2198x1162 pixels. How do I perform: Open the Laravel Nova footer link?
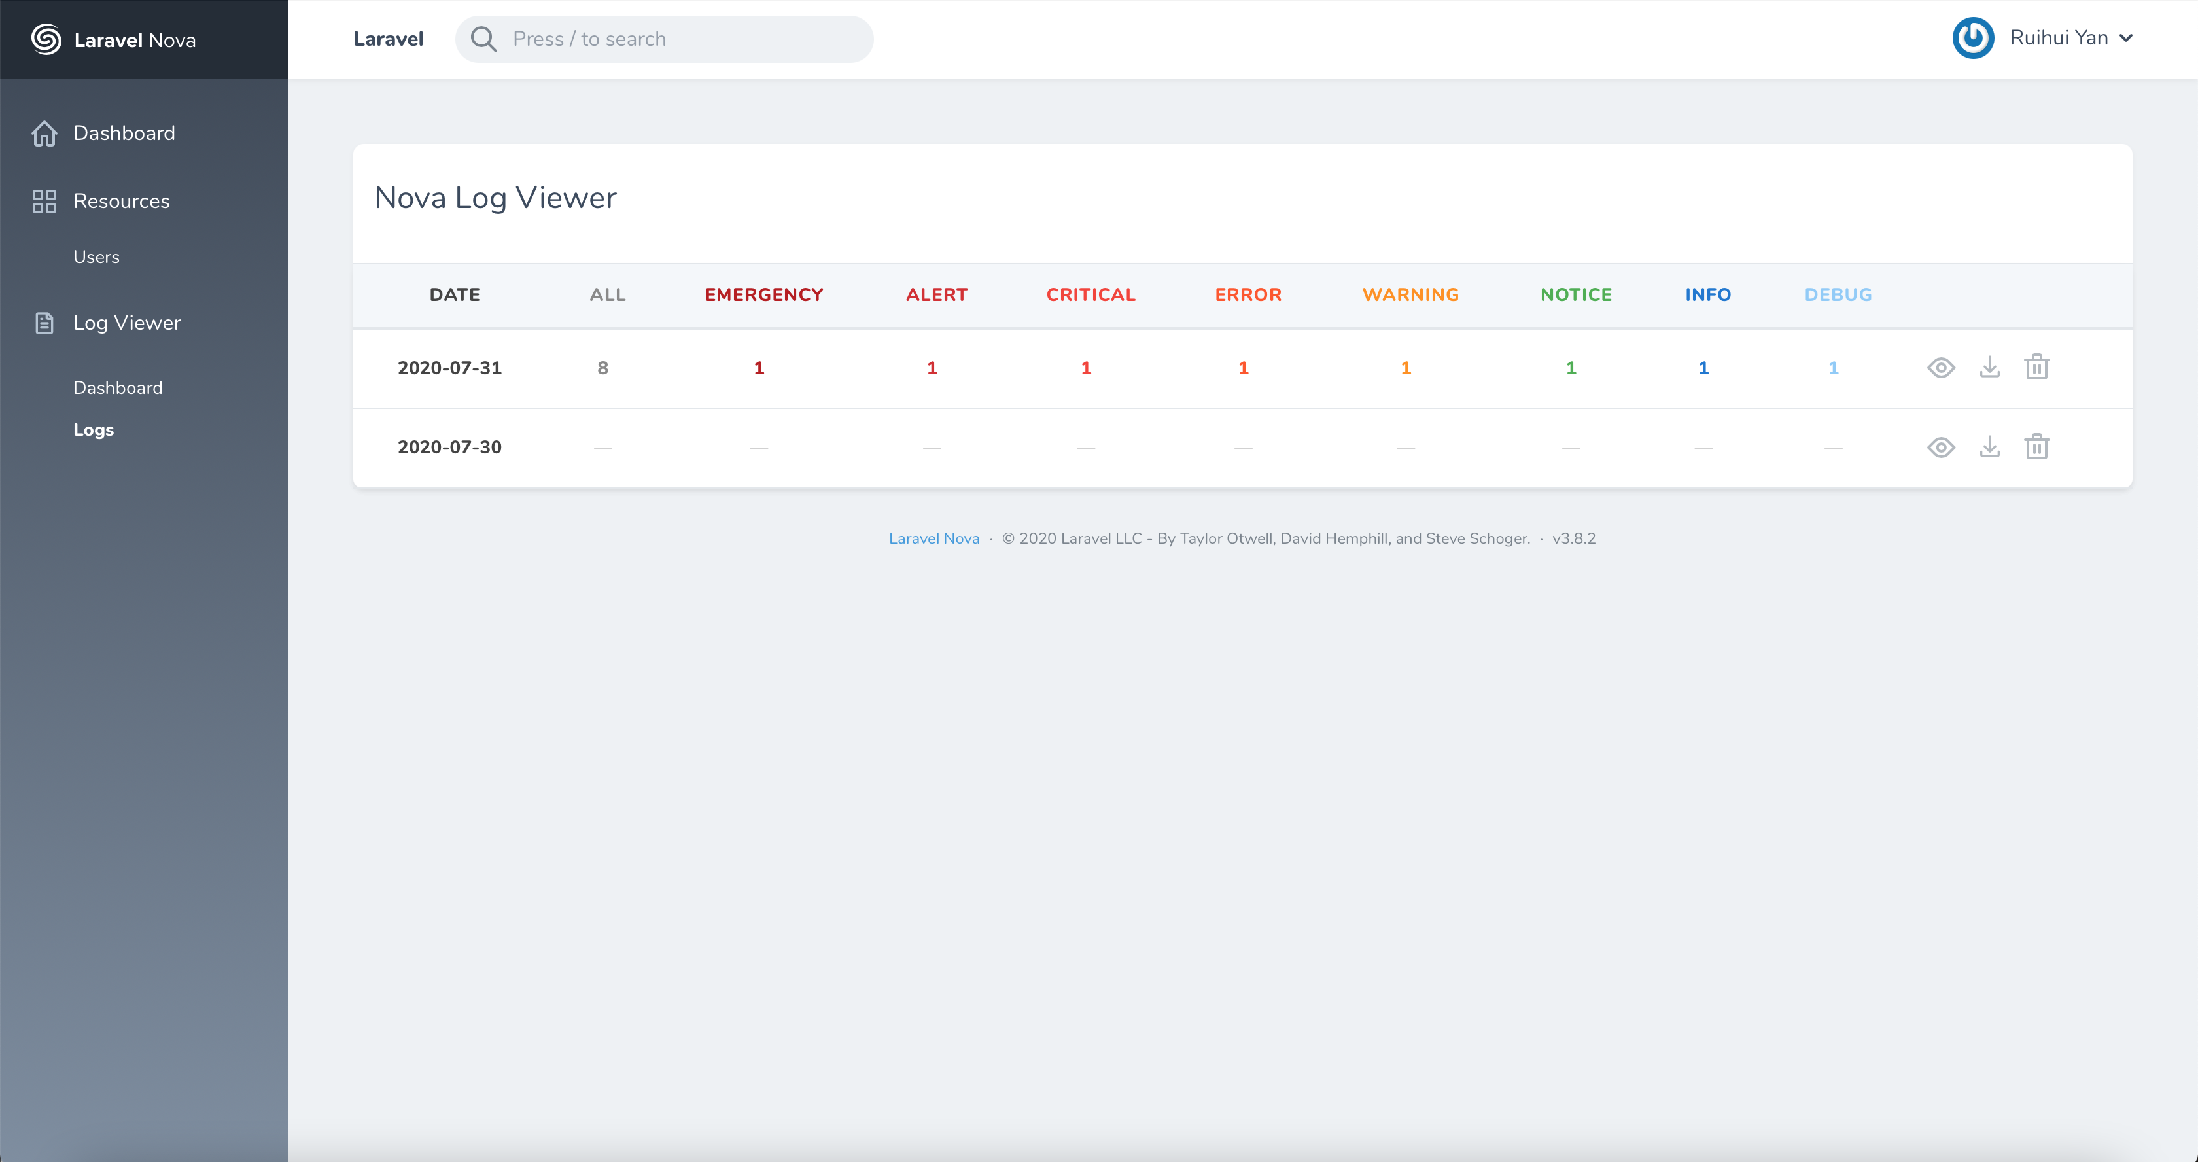(933, 538)
